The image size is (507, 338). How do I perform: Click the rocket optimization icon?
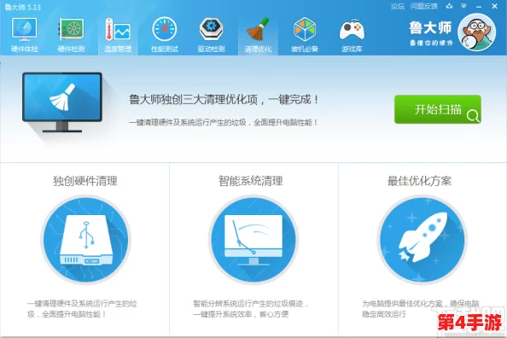(x=422, y=240)
